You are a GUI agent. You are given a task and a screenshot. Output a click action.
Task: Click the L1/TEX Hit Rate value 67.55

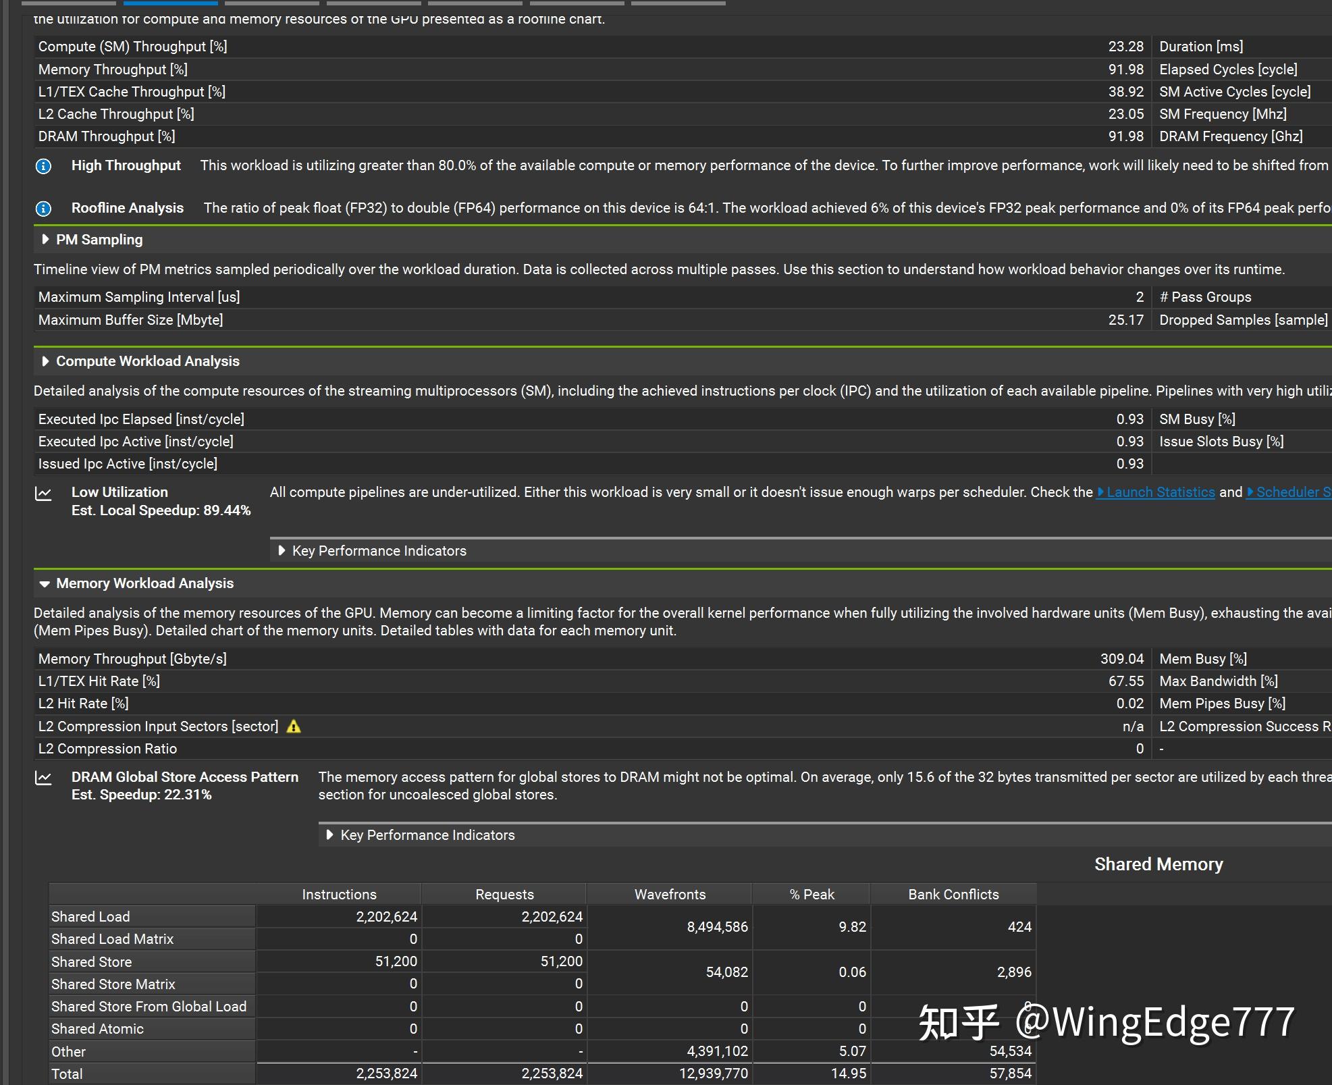(1125, 681)
